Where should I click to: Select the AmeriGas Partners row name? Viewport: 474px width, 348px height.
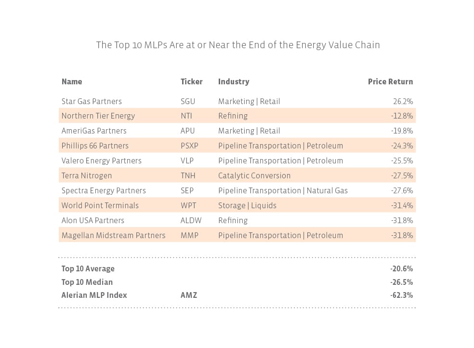click(x=94, y=131)
